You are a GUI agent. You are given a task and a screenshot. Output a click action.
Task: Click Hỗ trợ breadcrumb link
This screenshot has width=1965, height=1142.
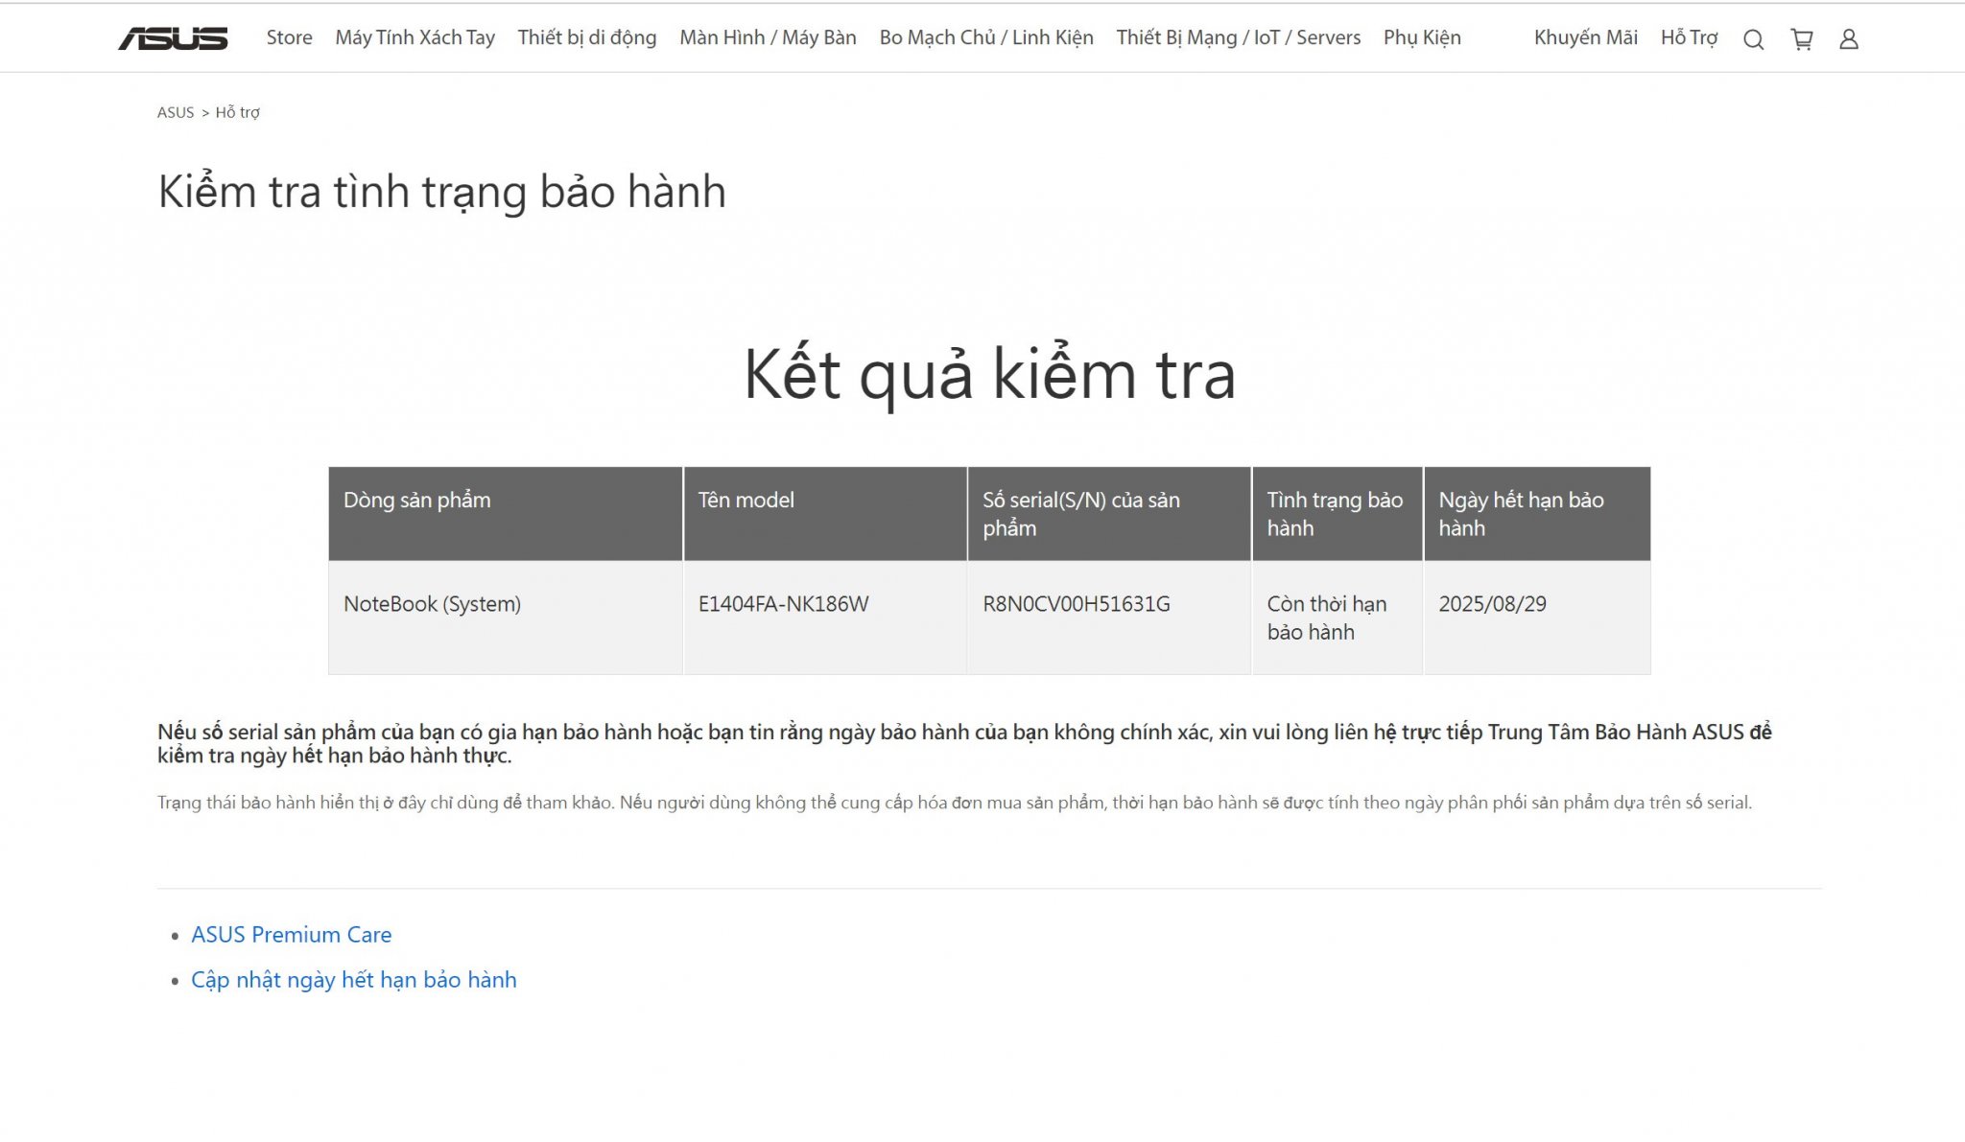tap(237, 112)
